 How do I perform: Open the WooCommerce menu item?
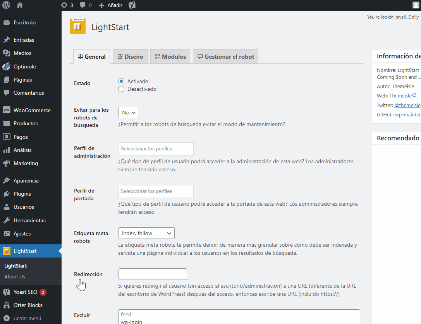click(32, 110)
